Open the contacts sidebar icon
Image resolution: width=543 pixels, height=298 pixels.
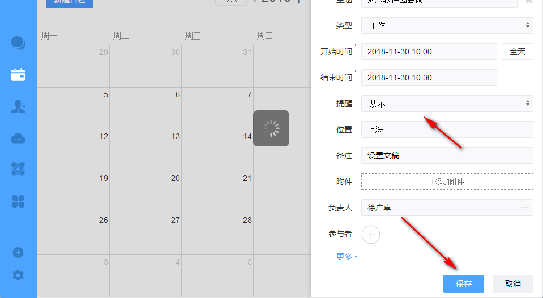pyautogui.click(x=18, y=106)
